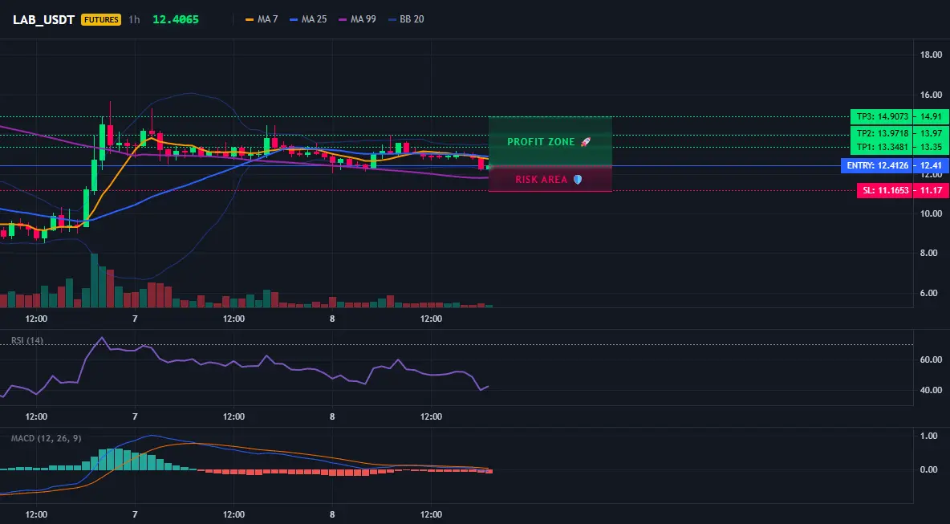Viewport: 950px width, 524px height.
Task: Click the 40.00 RSI axis value
Action: tap(932, 390)
